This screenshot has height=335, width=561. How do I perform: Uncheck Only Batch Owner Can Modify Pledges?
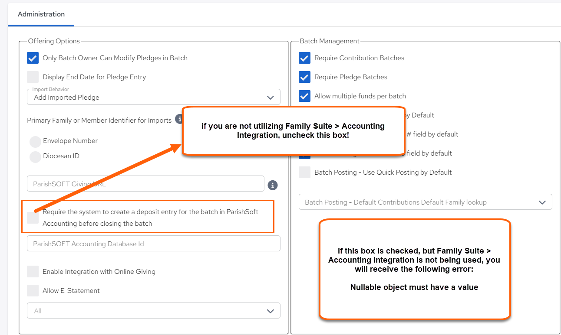click(x=33, y=58)
